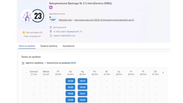The image size is (183, 103).
Task: Switch to Оцінювання tab
Action: [68, 46]
